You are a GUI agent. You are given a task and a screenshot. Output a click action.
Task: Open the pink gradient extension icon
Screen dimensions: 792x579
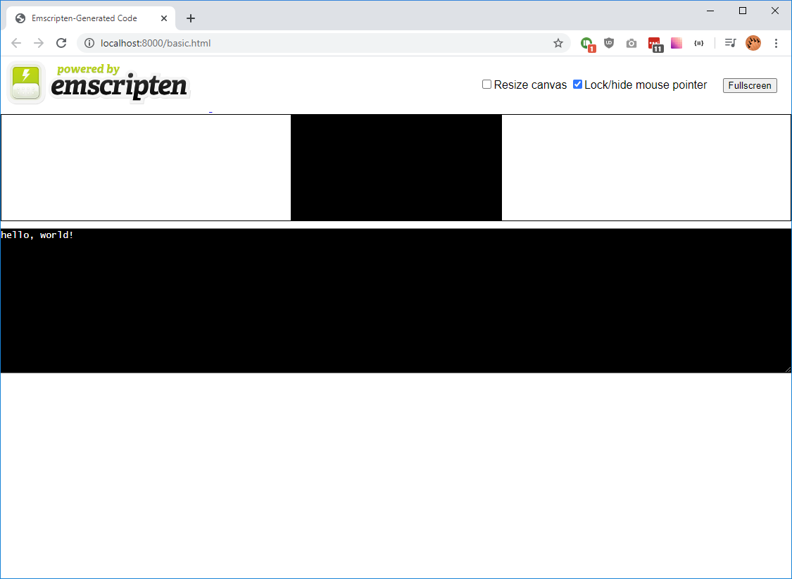(x=677, y=43)
